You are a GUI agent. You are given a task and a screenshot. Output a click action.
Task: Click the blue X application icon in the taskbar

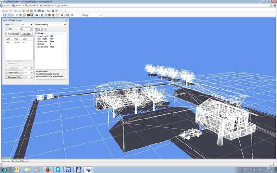coord(68,170)
